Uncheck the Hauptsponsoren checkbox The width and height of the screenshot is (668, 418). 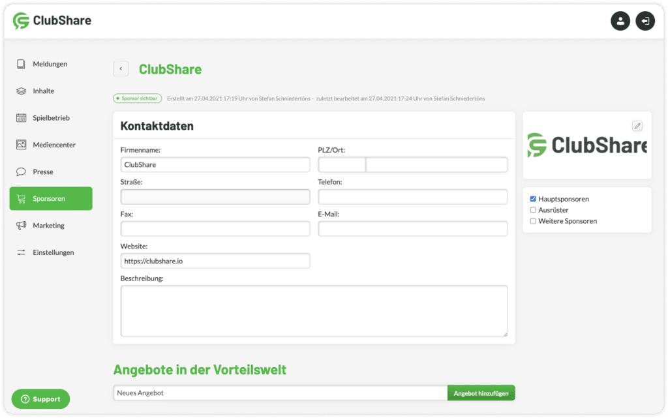533,199
